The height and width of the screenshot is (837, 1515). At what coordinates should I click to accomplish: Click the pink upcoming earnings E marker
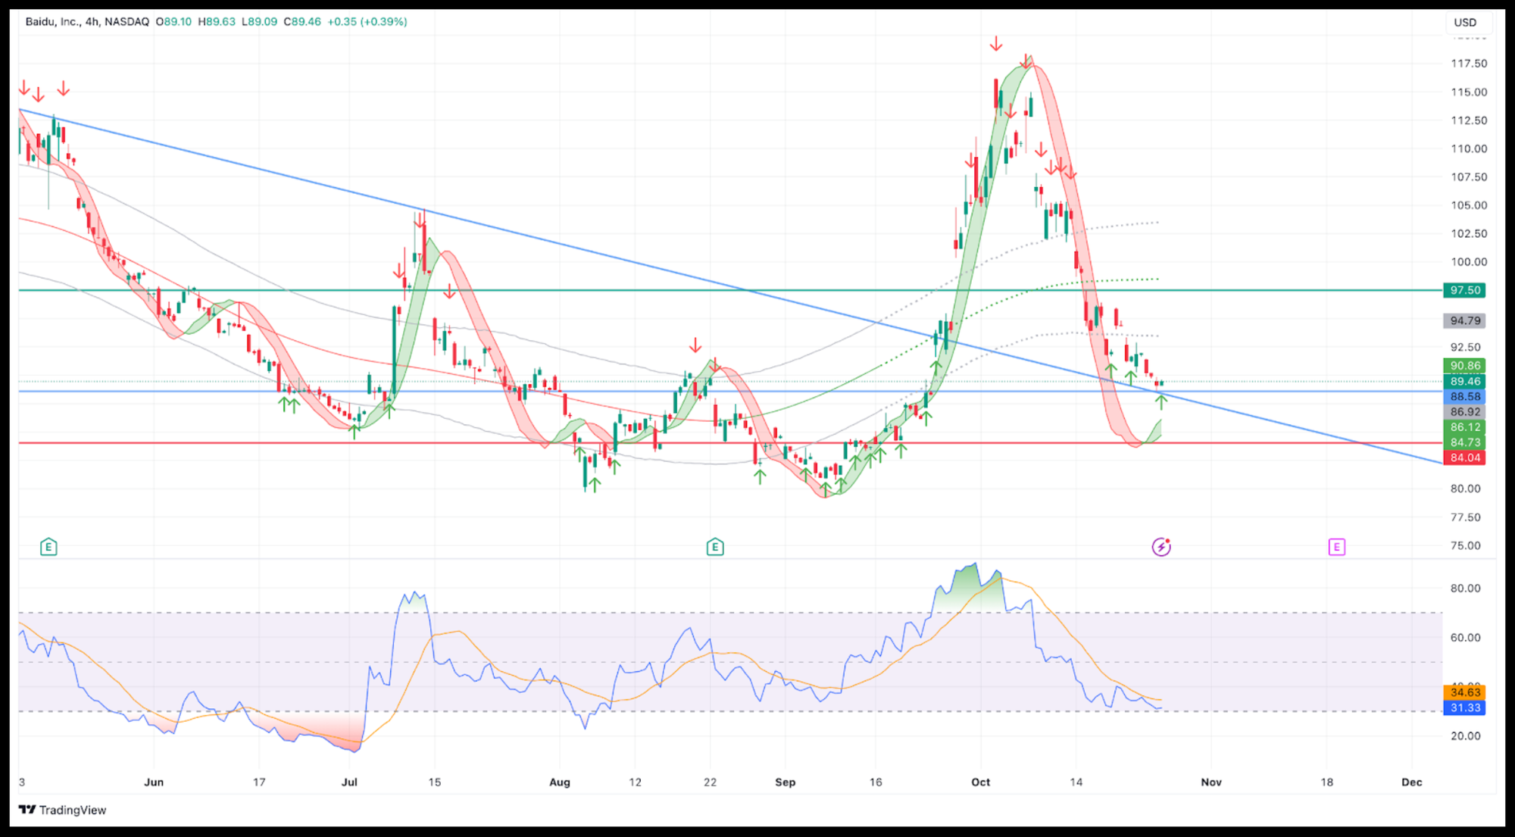(1336, 547)
